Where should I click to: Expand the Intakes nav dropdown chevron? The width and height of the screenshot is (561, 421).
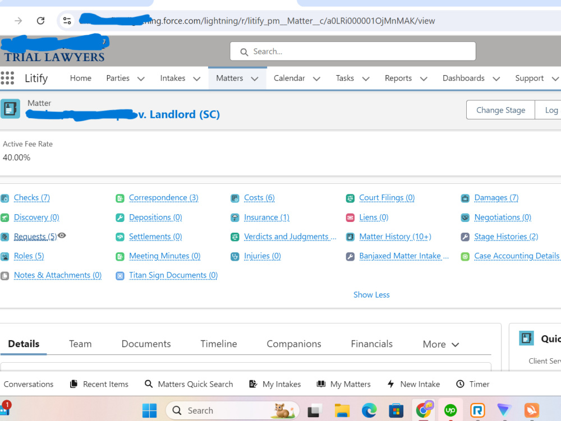[197, 78]
